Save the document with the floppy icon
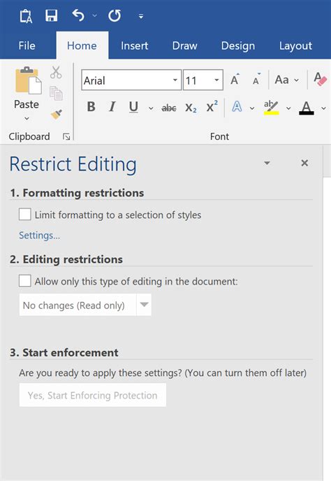This screenshot has height=481, width=331. (51, 15)
